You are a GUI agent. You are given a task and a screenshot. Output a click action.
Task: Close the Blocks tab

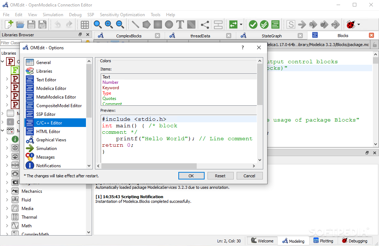pos(371,36)
